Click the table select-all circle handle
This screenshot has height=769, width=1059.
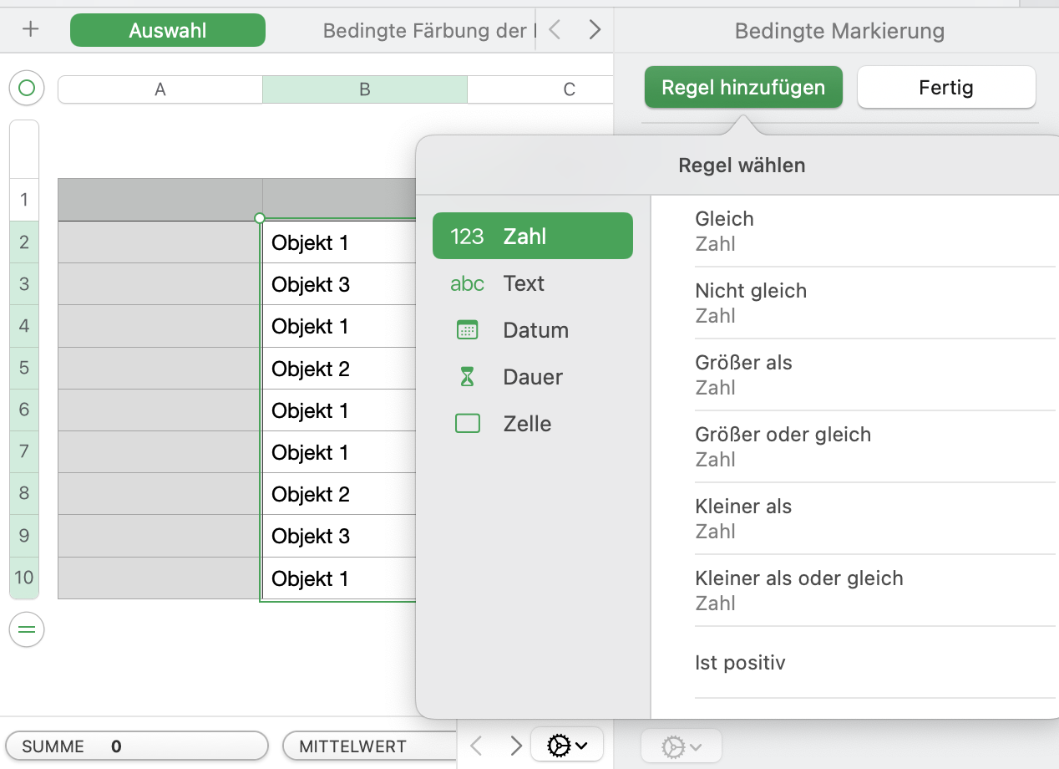[27, 88]
